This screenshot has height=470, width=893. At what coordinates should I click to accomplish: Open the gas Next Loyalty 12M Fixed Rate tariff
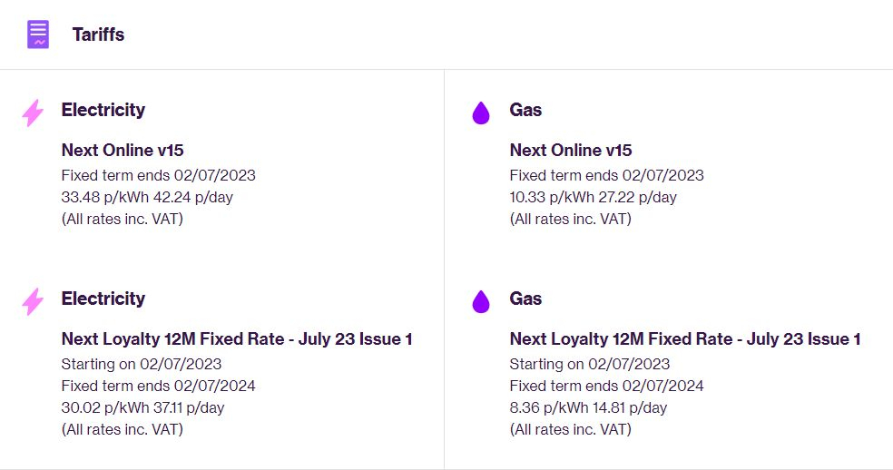coord(685,338)
